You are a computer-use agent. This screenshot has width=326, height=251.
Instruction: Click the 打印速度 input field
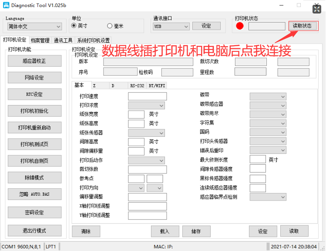coord(148,96)
